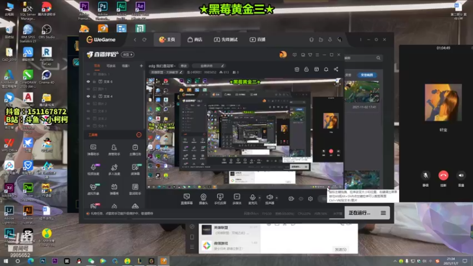
Task: Open the 直播伴侣 title bar menu lines icon
Action: [317, 55]
